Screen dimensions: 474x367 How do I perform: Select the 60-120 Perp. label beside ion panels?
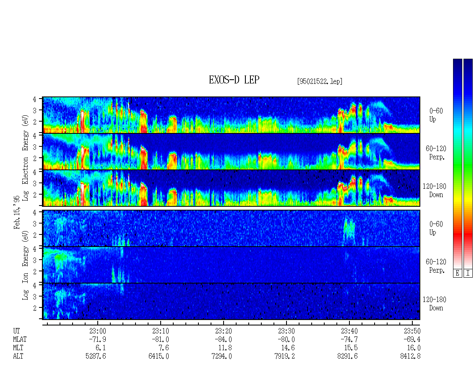[436, 266]
